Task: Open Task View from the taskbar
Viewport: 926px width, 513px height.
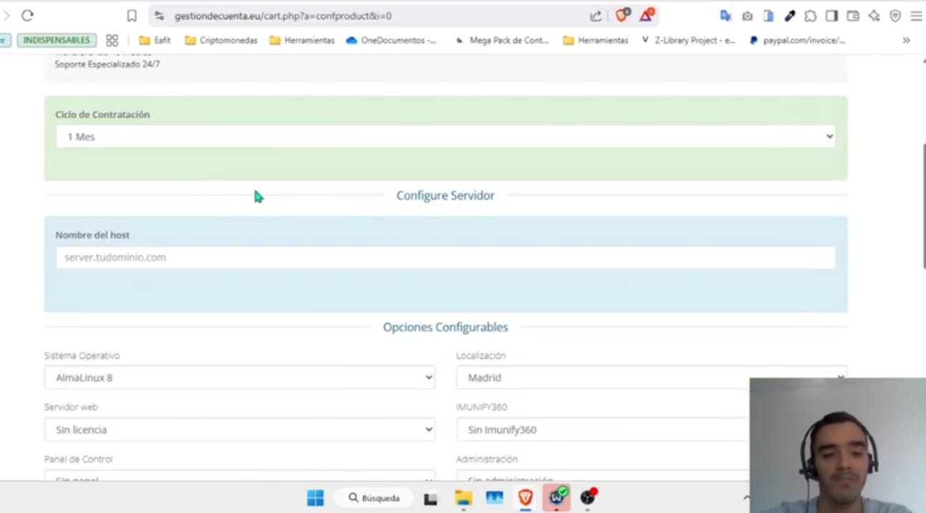Action: tap(431, 498)
